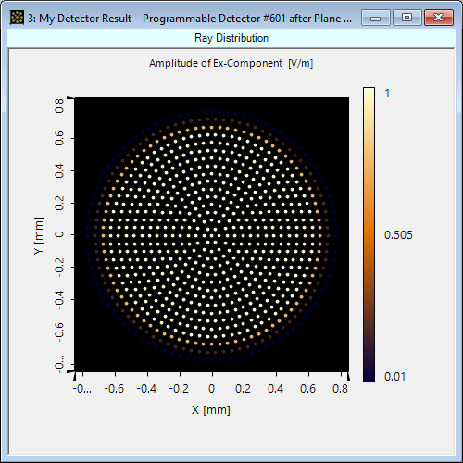Click the -0.6 tick label on X axis
Screen dimensions: 463x463
(115, 388)
